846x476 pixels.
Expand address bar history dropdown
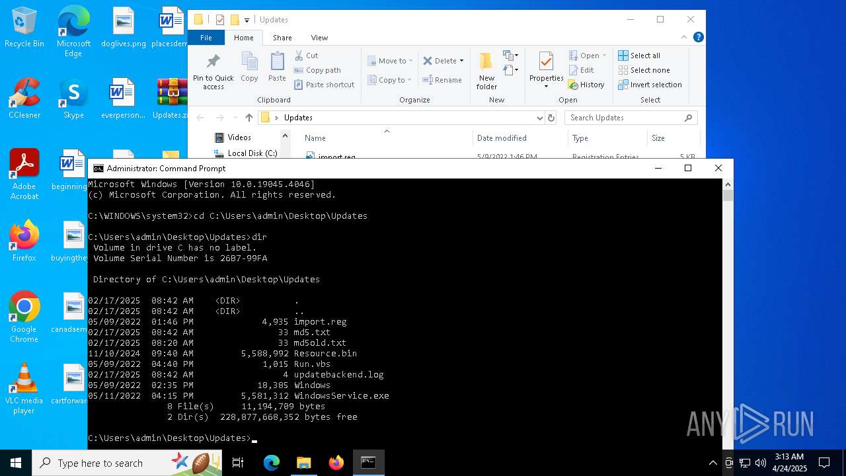540,118
